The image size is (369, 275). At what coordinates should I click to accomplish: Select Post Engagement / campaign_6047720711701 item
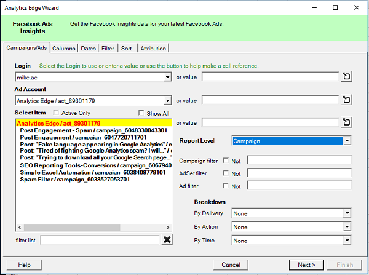tap(83, 137)
